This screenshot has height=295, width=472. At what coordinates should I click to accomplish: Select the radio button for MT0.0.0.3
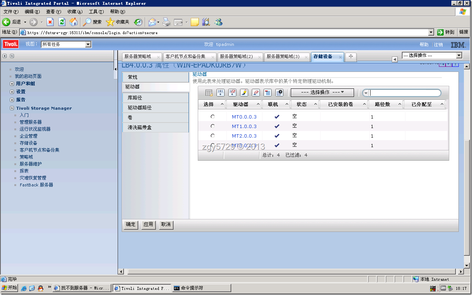pyautogui.click(x=212, y=116)
